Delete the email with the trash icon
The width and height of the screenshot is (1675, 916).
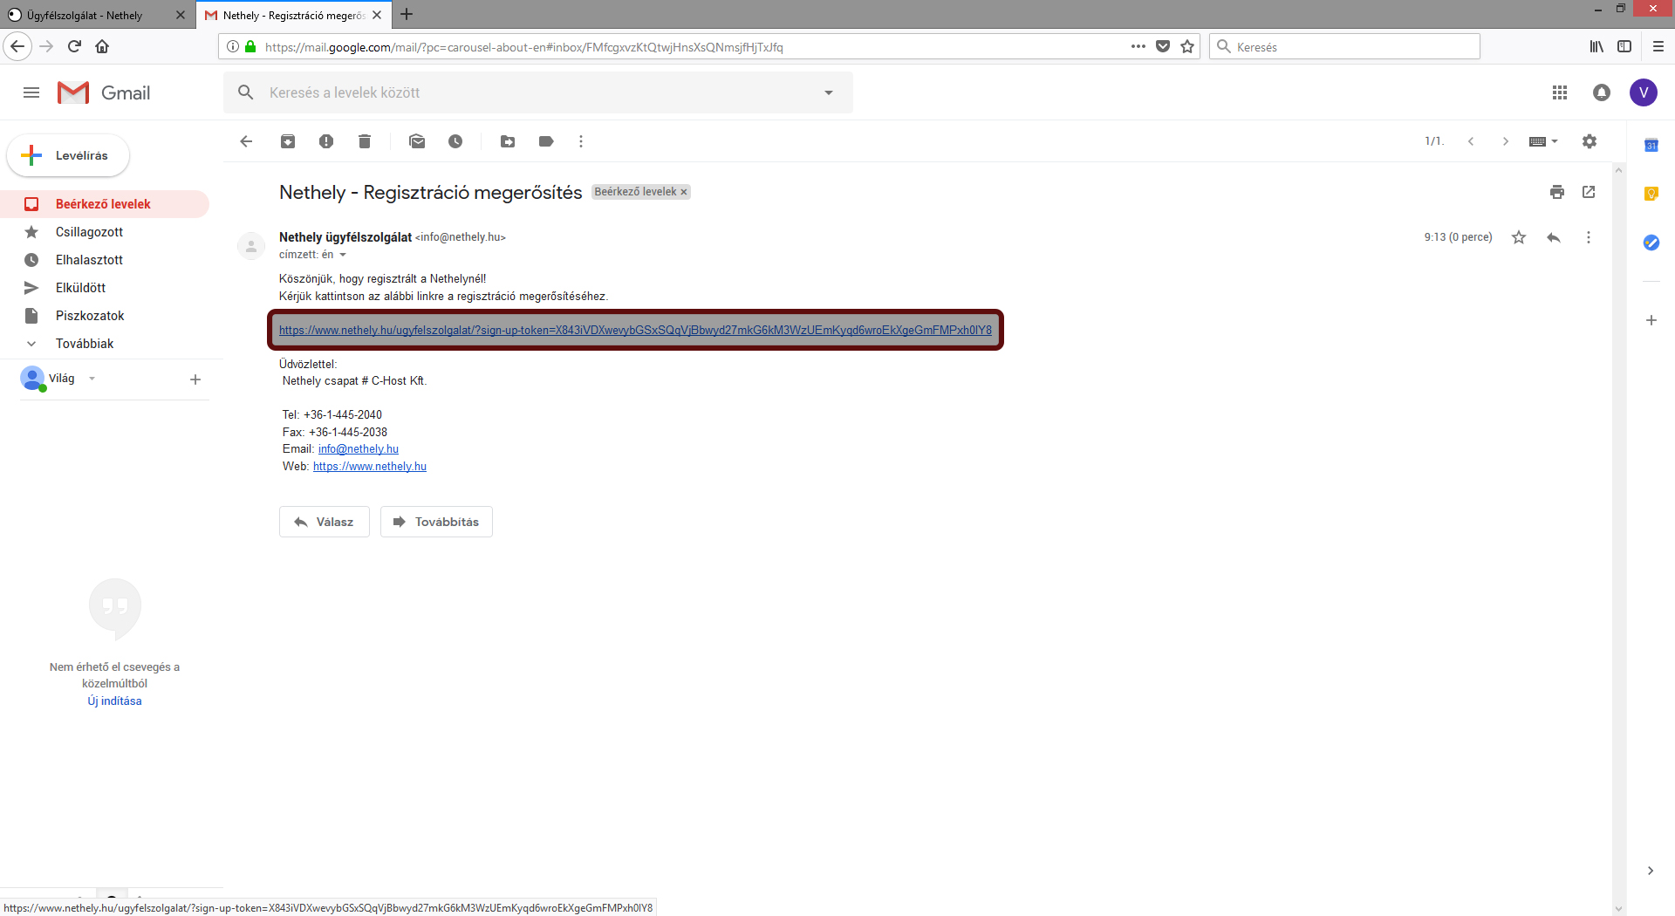coord(365,141)
